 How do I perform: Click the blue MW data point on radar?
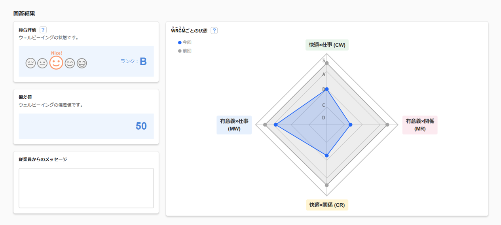276,125
